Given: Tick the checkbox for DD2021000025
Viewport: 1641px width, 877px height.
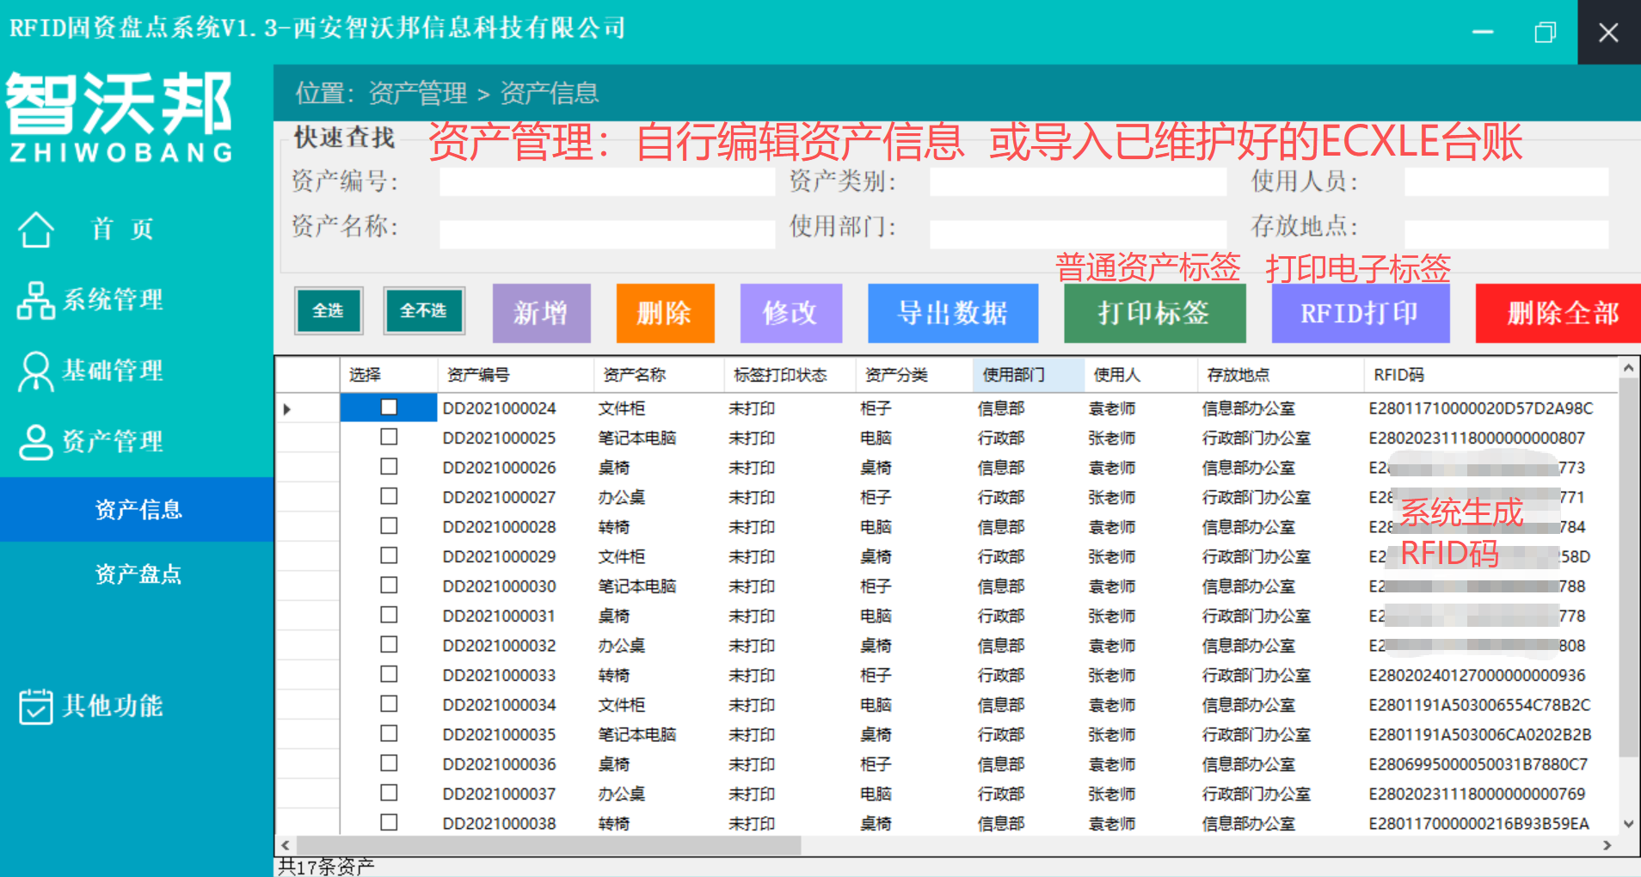Looking at the screenshot, I should (389, 437).
